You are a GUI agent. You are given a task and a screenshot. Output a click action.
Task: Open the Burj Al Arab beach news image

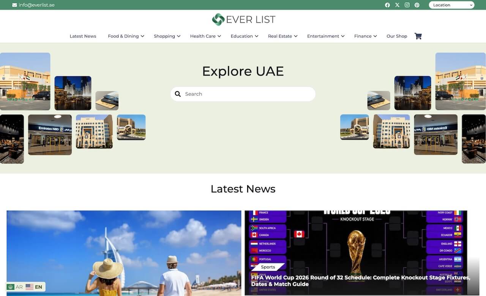tap(124, 253)
